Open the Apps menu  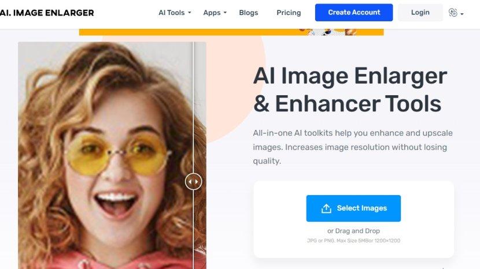point(212,13)
